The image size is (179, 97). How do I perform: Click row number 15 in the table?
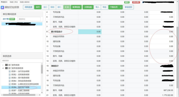tap(48, 66)
